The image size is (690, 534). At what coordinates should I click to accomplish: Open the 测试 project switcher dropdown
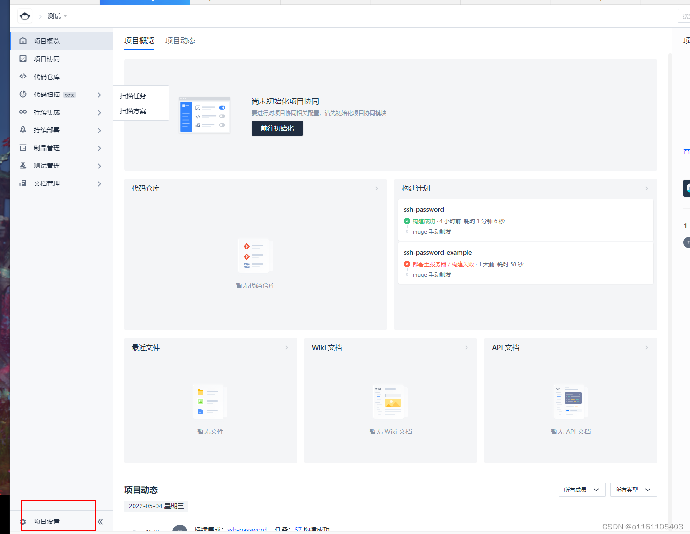point(57,16)
